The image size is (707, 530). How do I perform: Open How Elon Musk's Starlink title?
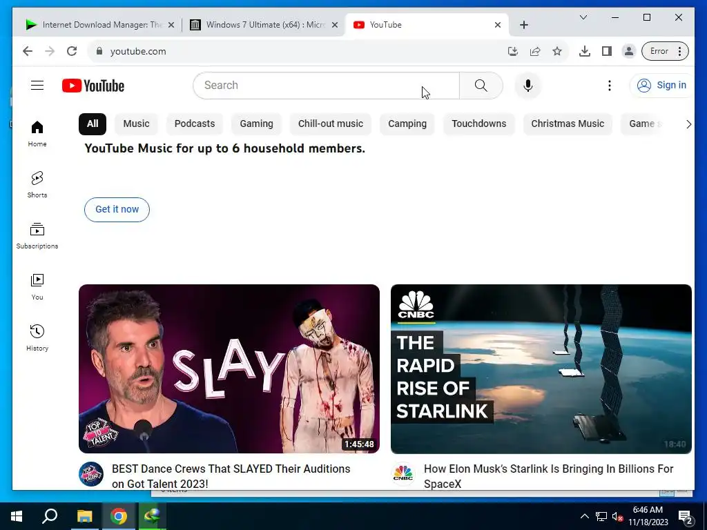click(548, 476)
